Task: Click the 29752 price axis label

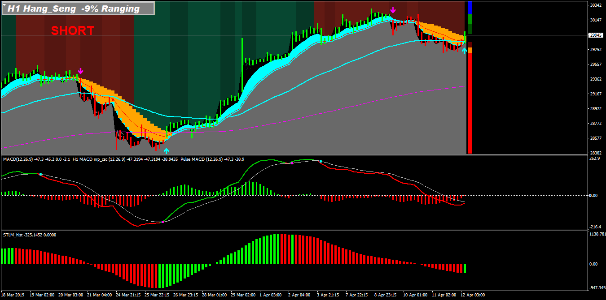Action: pyautogui.click(x=596, y=50)
